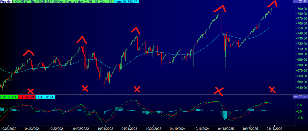
Task: Minimize the price chart pane
Action: [296, 2]
